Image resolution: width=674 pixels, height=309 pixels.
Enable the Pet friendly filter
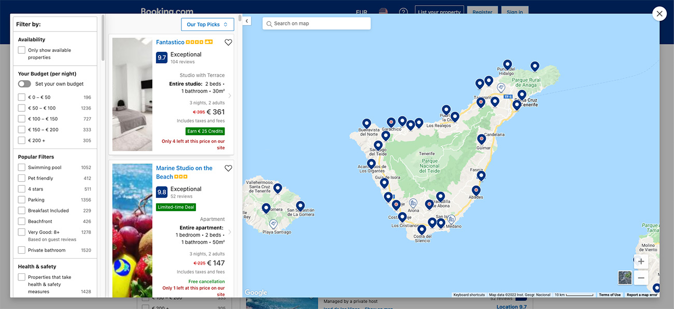pos(22,178)
